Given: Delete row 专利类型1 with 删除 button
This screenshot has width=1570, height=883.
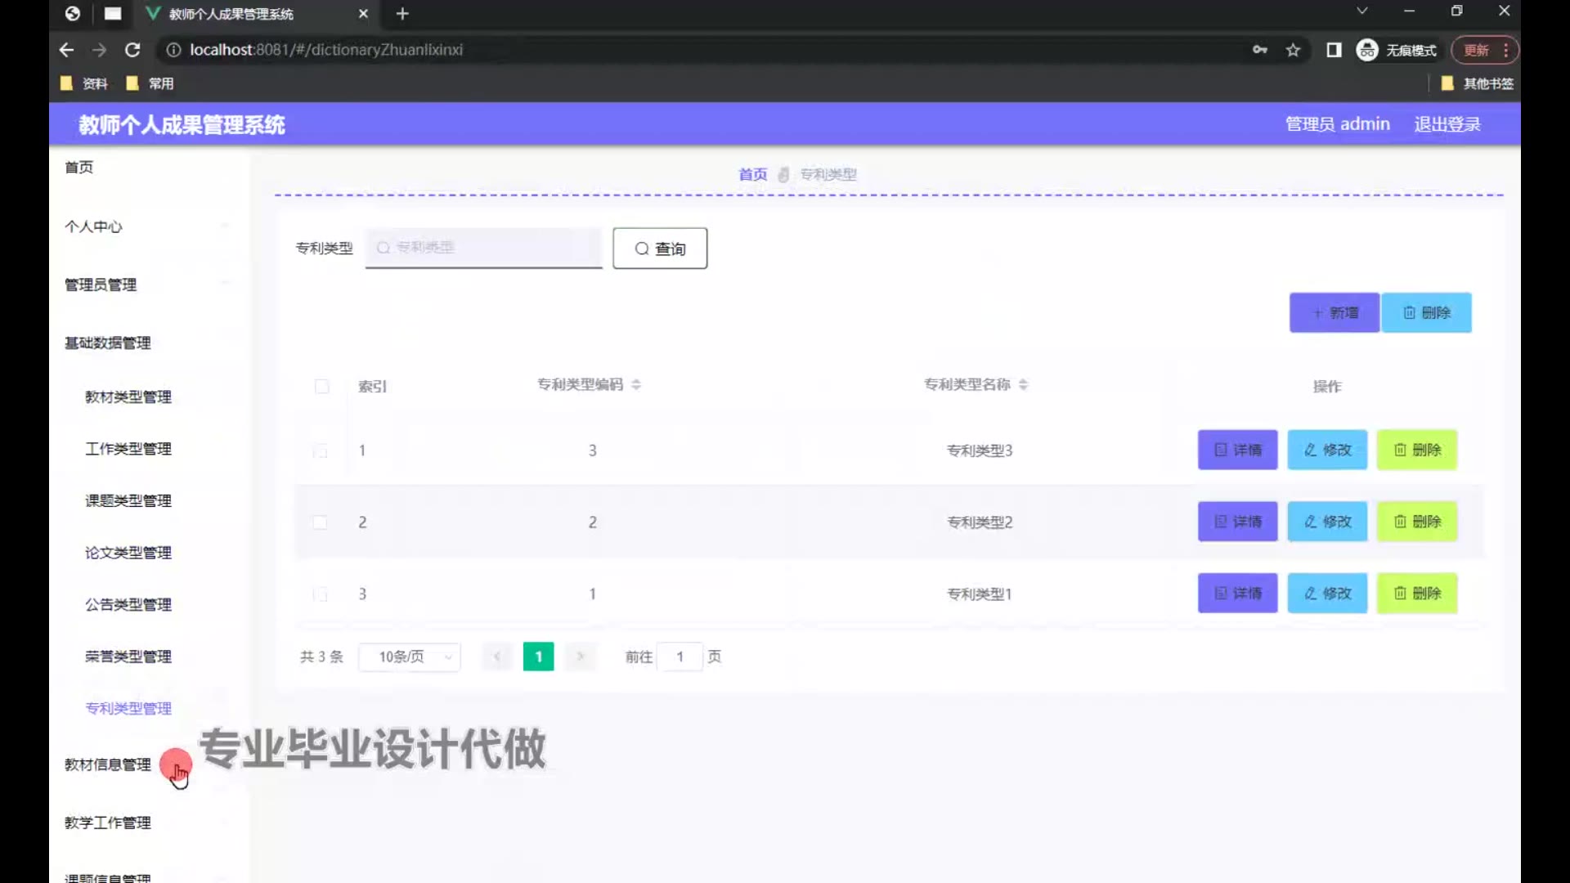Looking at the screenshot, I should pyautogui.click(x=1416, y=594).
